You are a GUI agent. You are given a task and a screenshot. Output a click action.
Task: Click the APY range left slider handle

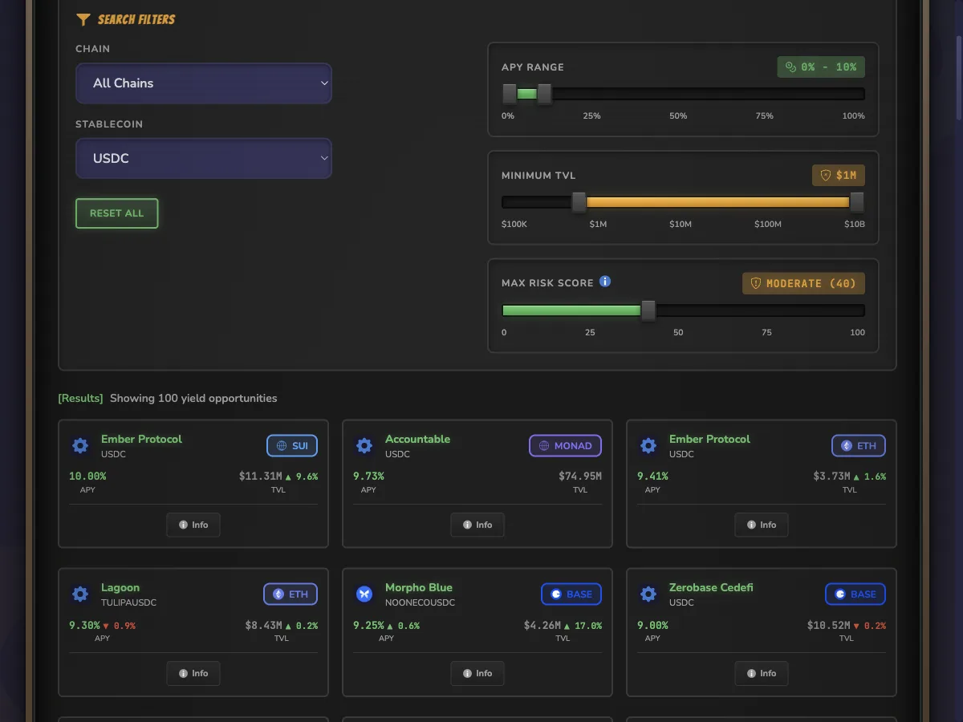(510, 94)
